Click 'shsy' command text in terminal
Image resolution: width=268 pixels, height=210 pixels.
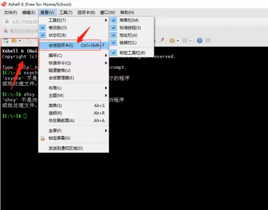[x=29, y=94]
